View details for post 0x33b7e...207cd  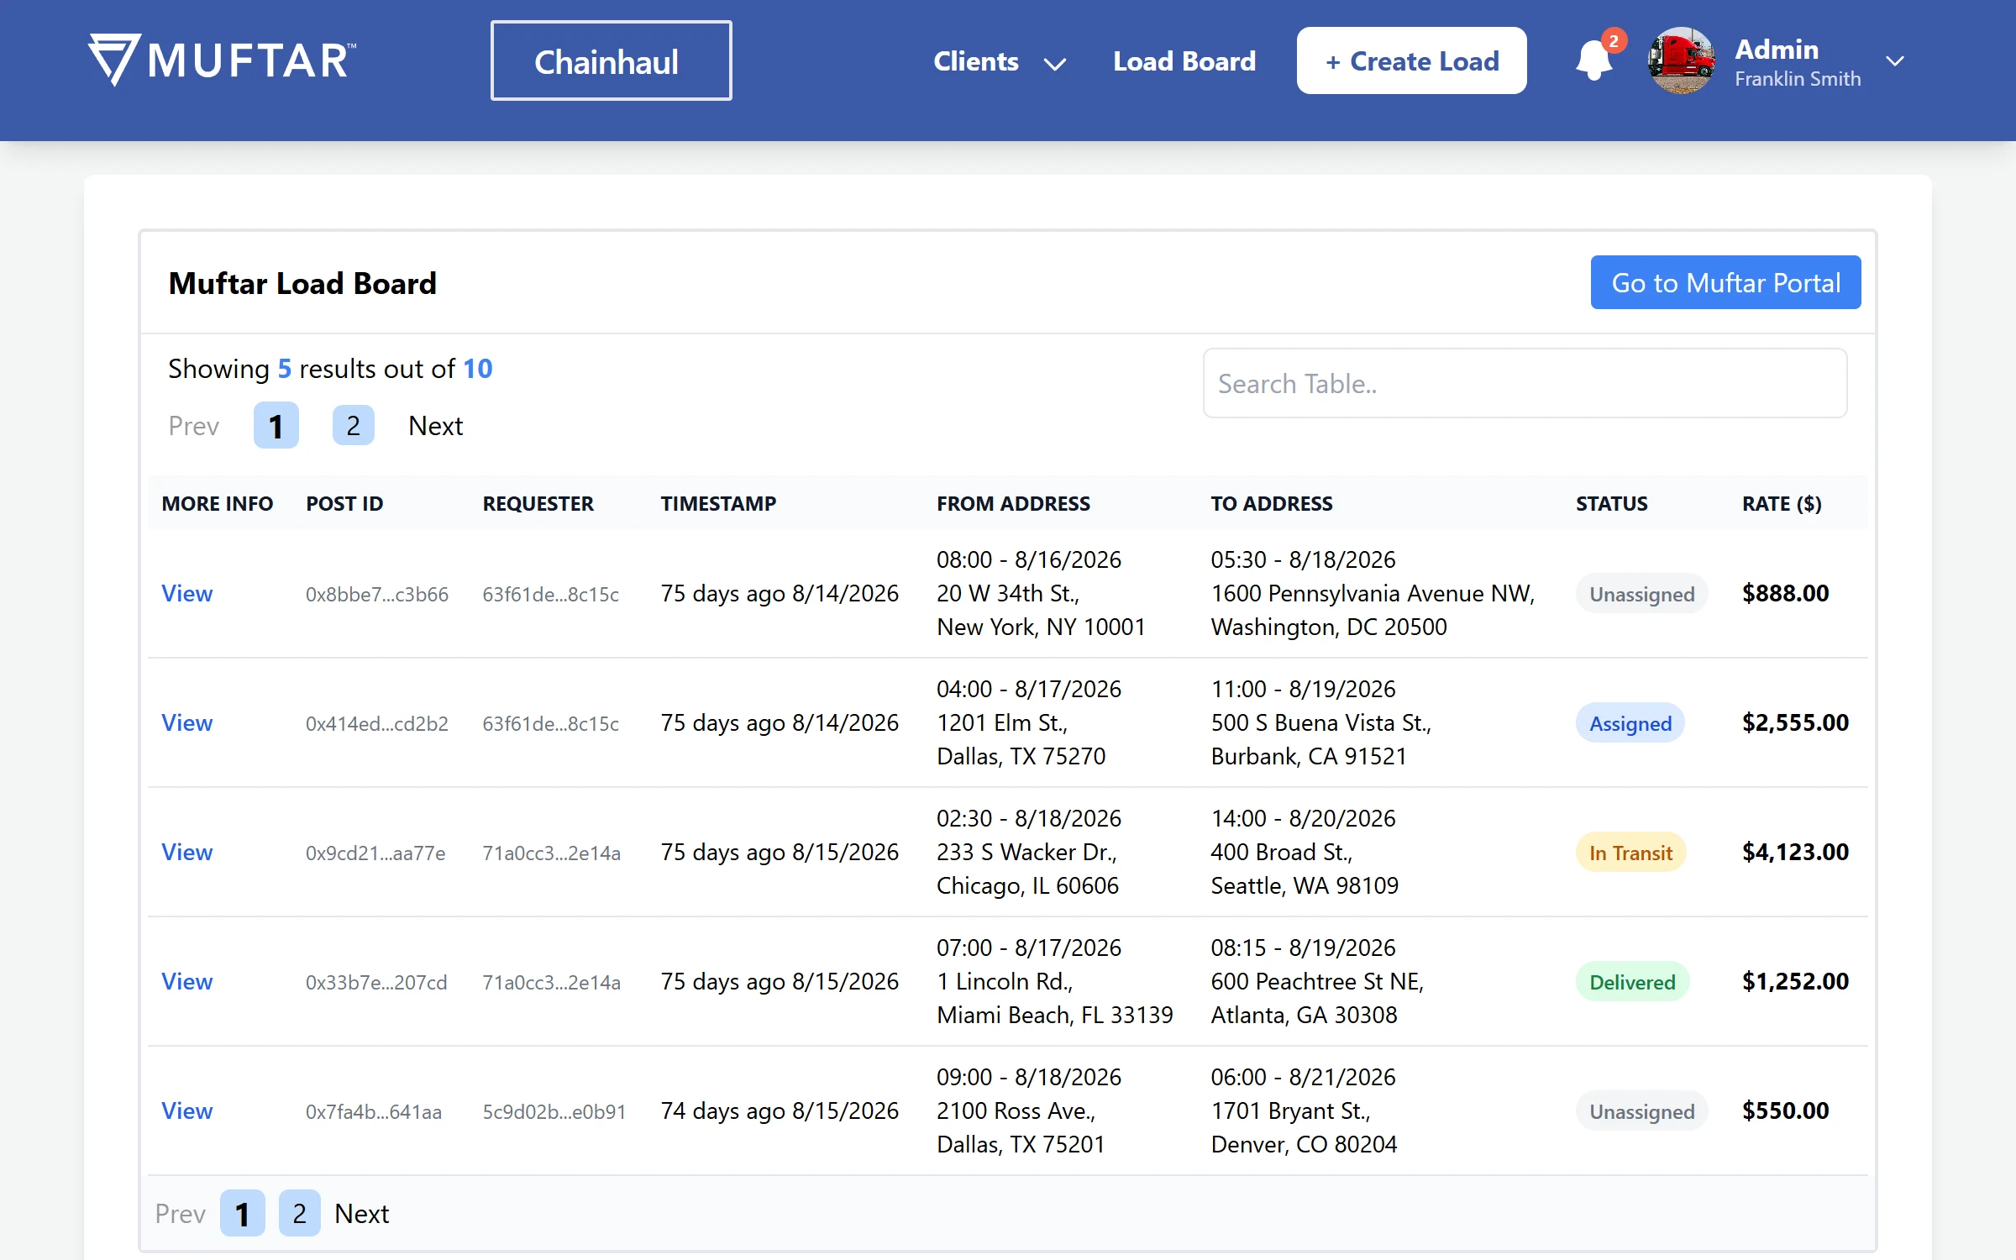tap(186, 981)
